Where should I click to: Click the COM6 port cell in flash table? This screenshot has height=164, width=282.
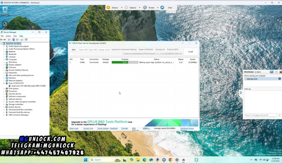coord(82,62)
